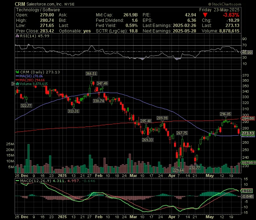Click the P/E value 42.94
This screenshot has height=220, width=256.
[191, 15]
